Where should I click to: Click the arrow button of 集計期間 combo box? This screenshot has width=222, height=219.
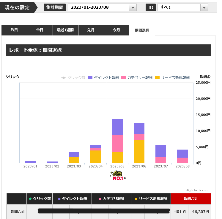point(133,7)
